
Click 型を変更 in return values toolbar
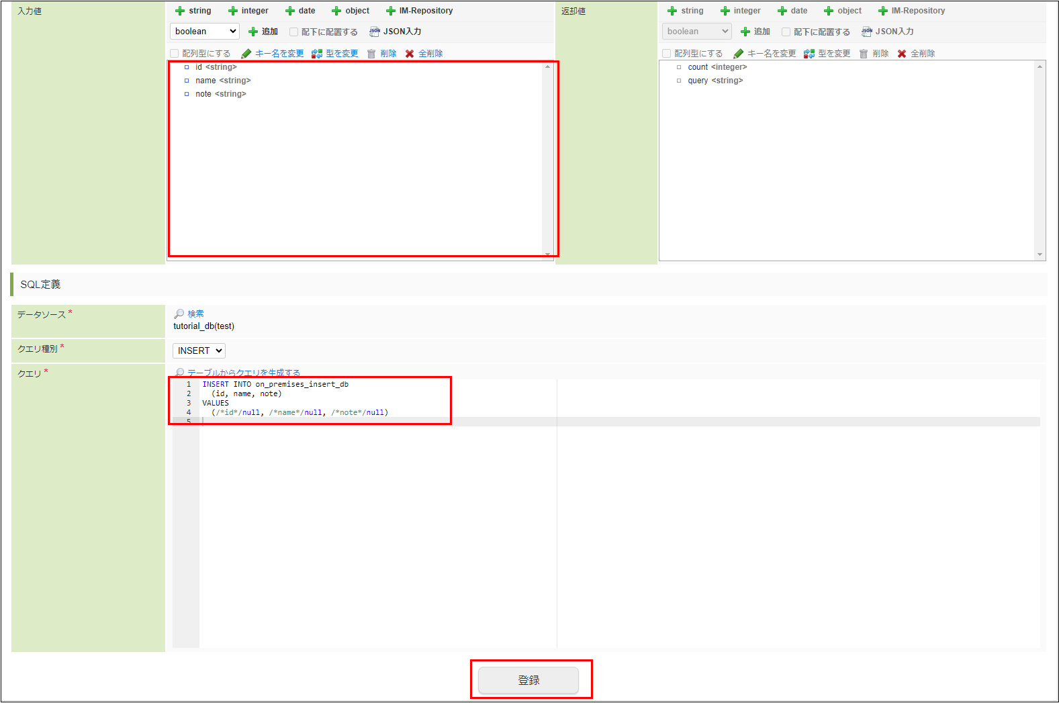827,54
